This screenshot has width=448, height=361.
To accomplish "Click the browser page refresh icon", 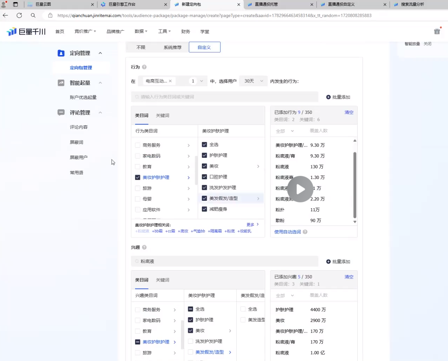I will click(19, 15).
